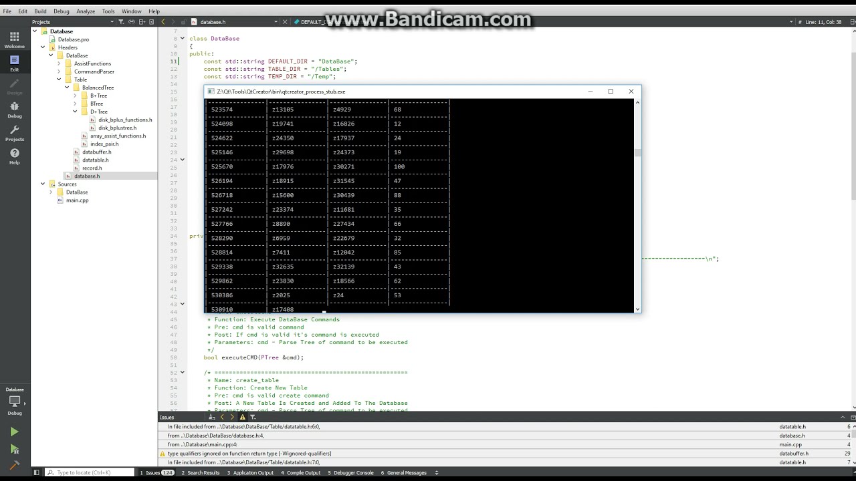Open the Tools menu
Image resolution: width=856 pixels, height=481 pixels.
coord(108,11)
